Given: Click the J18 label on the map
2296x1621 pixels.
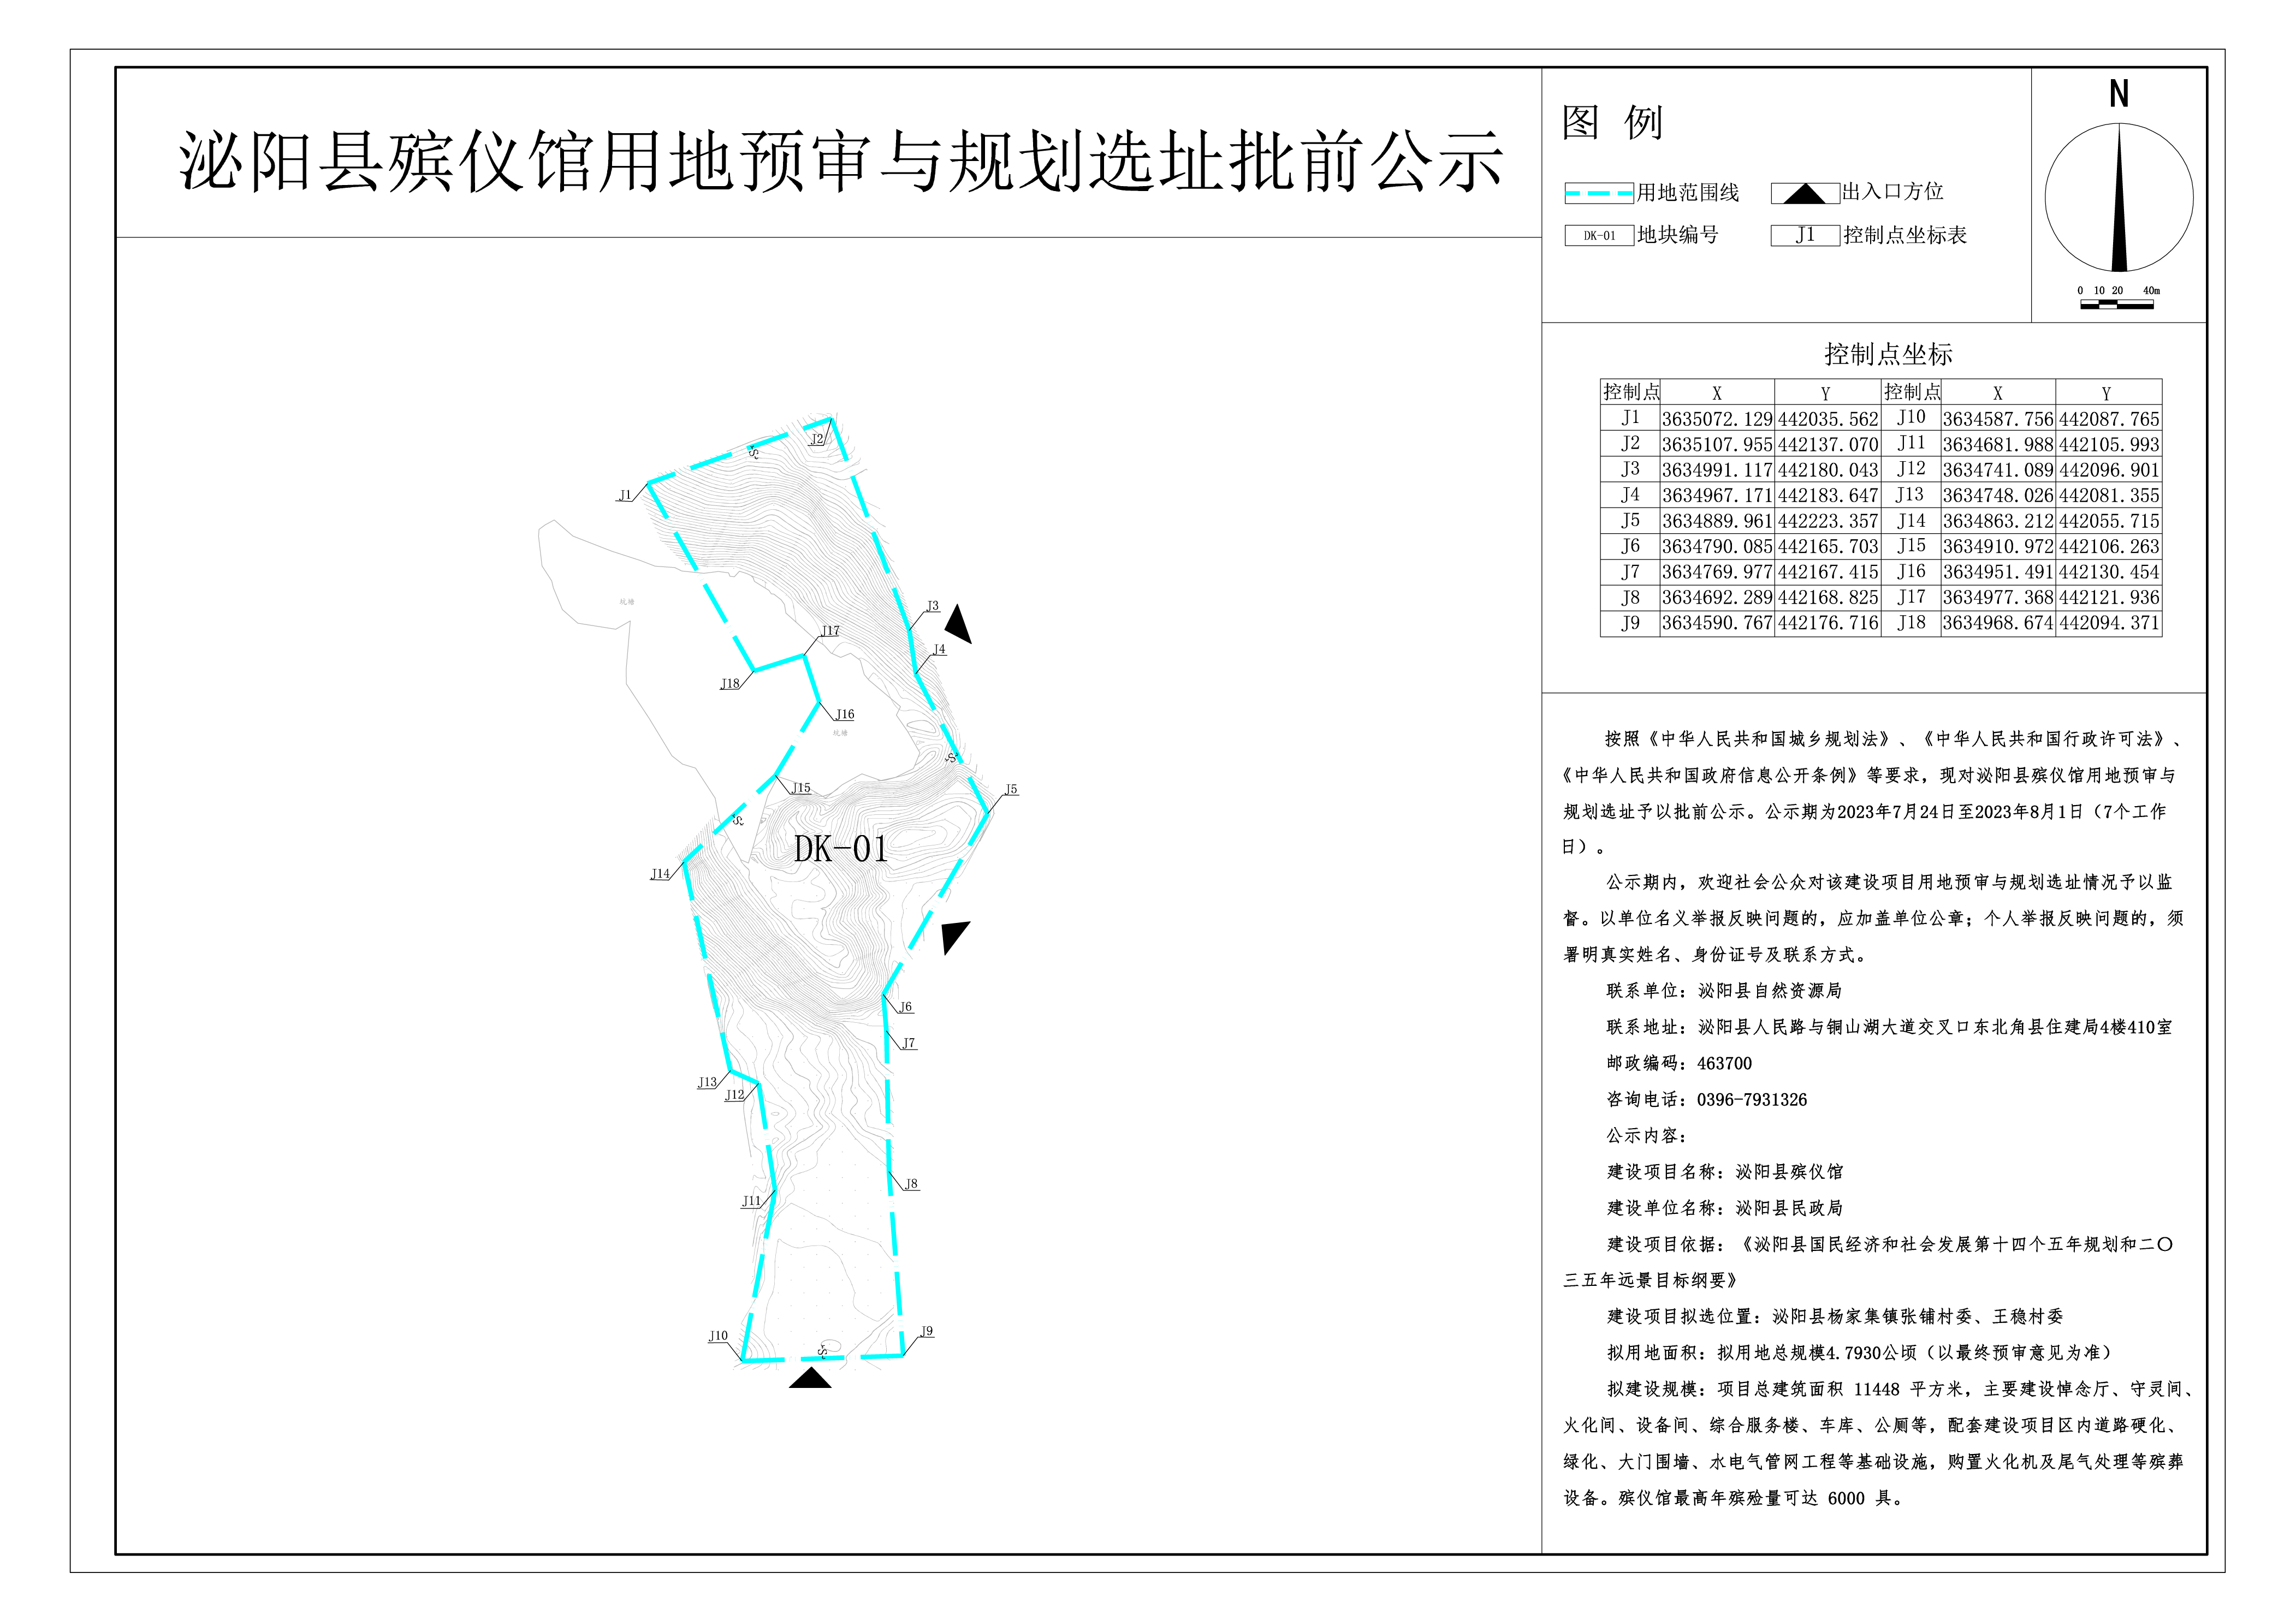Looking at the screenshot, I should click(x=730, y=683).
